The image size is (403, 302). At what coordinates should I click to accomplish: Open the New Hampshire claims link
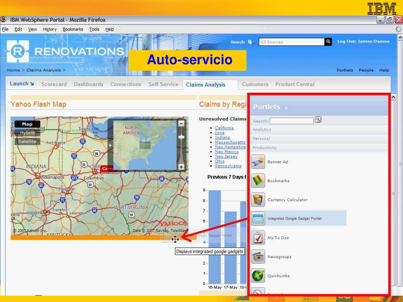coord(230,147)
